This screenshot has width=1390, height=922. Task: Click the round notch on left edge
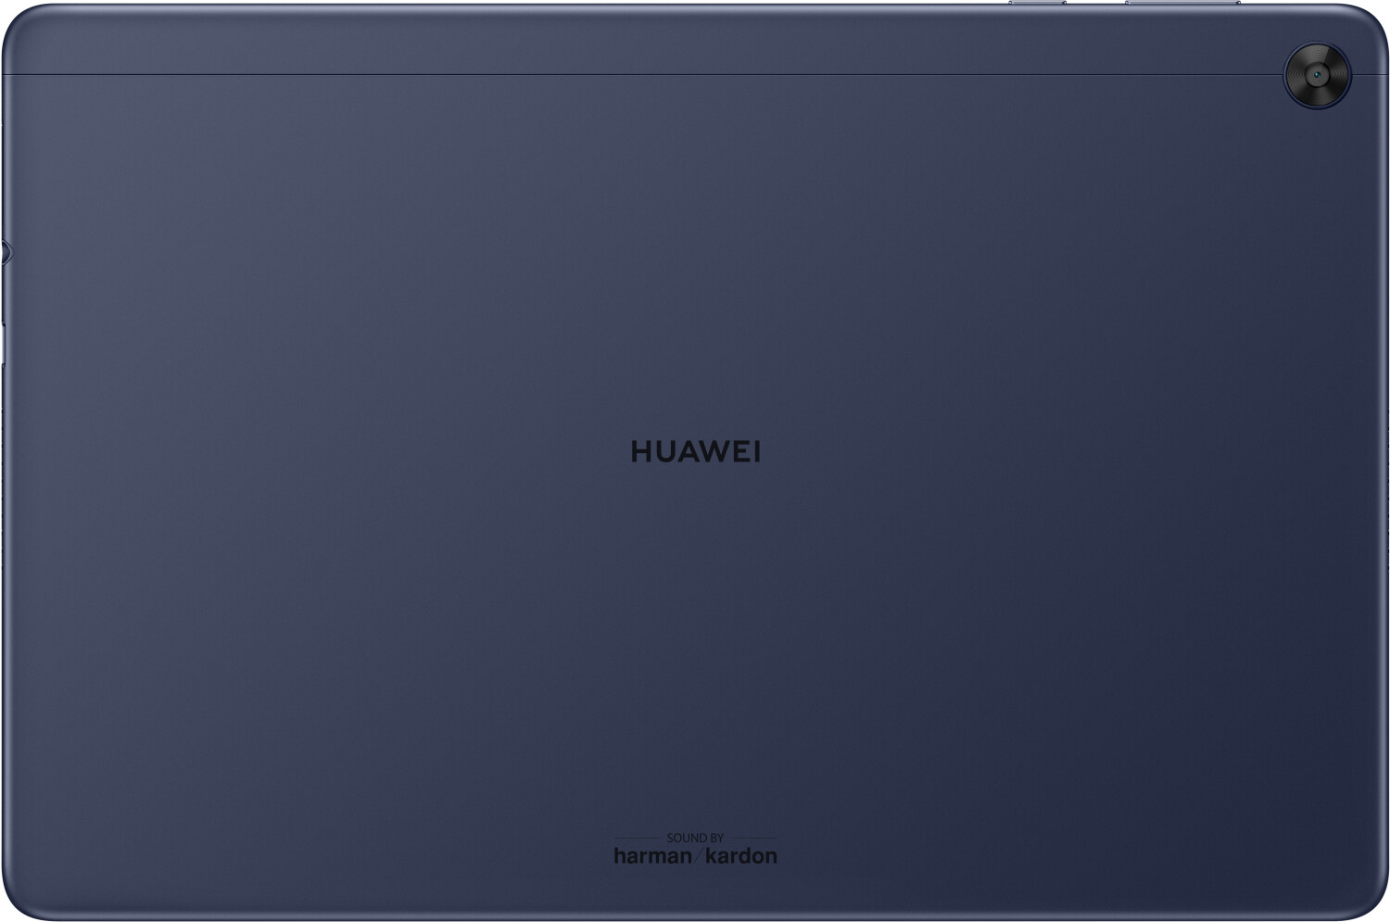pyautogui.click(x=5, y=250)
